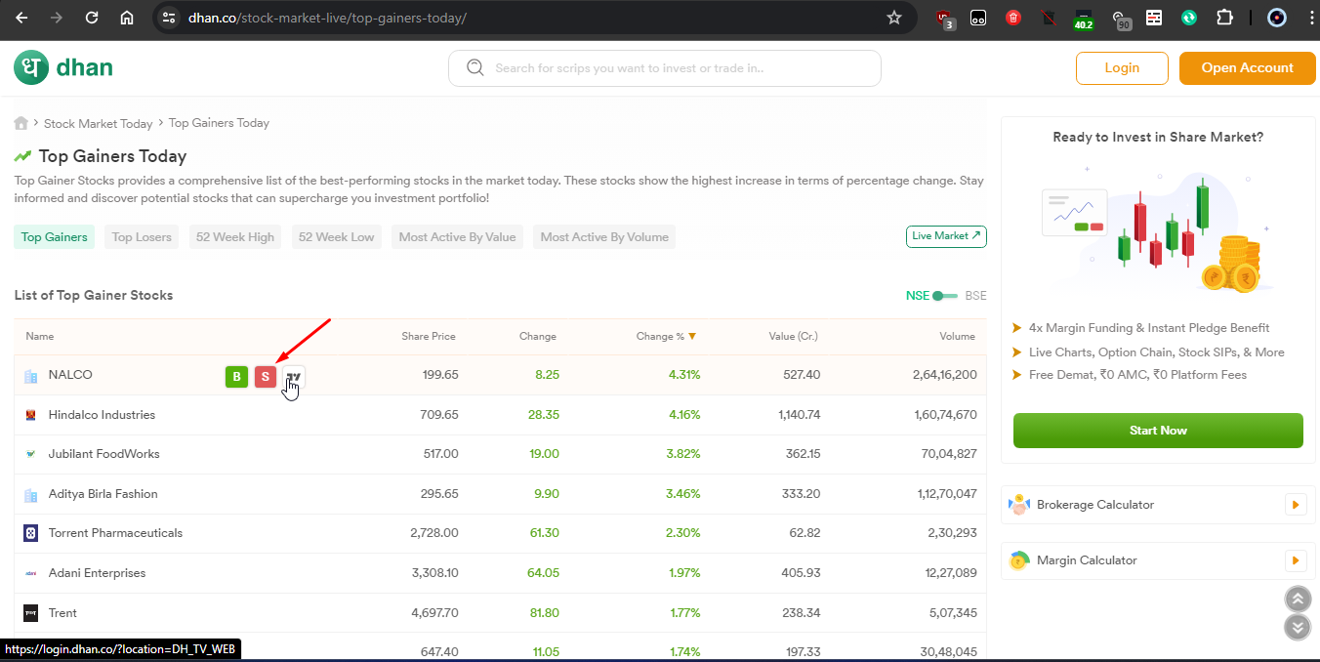Open the NALCO stock row name
This screenshot has width=1320, height=662.
click(70, 375)
